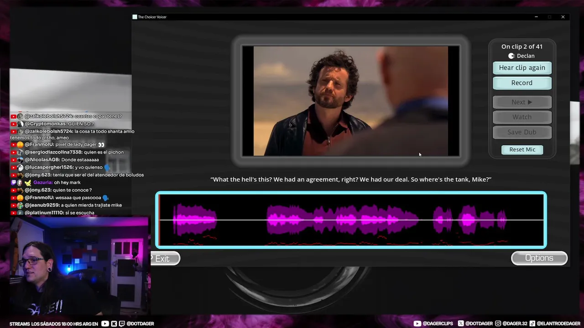Click the yellow Pokémon badge beside Gazuria
Image resolution: width=584 pixels, height=328 pixels.
point(28,182)
